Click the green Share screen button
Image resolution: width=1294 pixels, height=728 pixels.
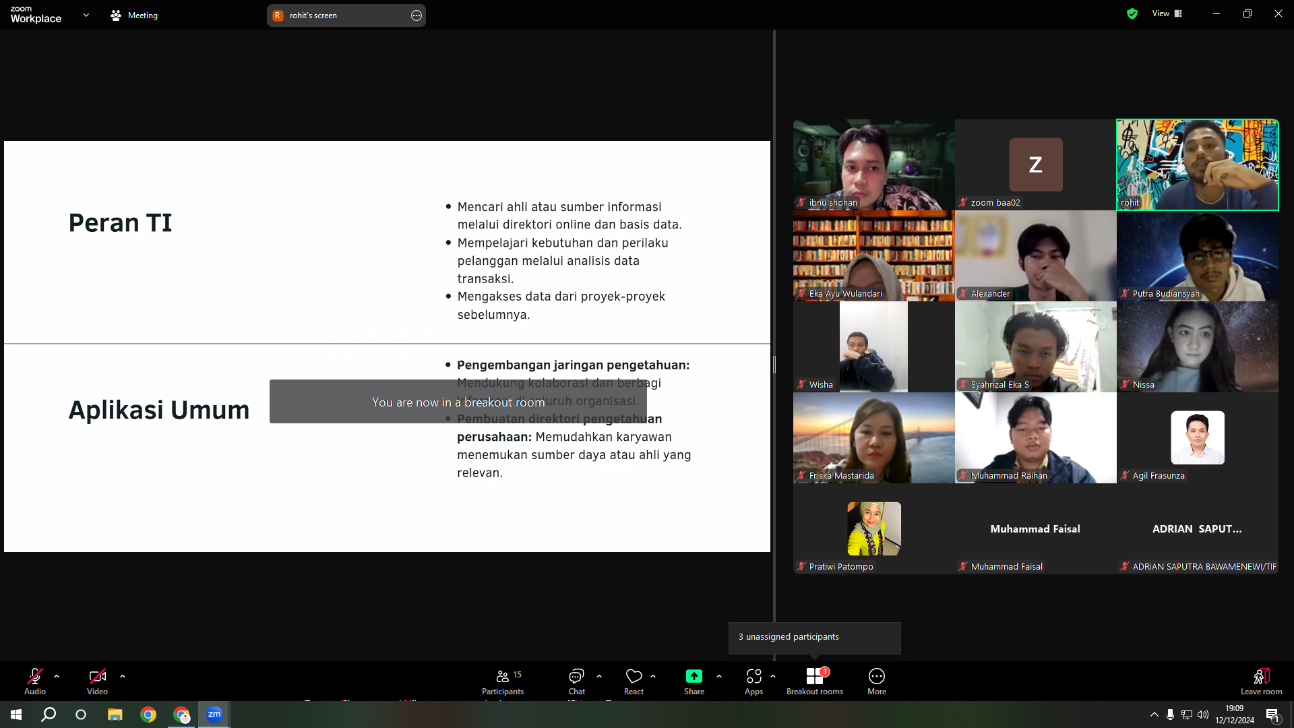pos(694,681)
